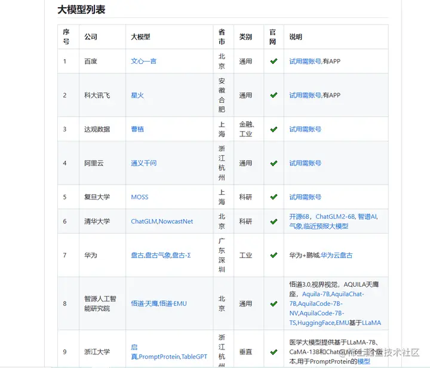Click the green checkmark in 华为 row
The height and width of the screenshot is (368, 430).
(x=274, y=255)
